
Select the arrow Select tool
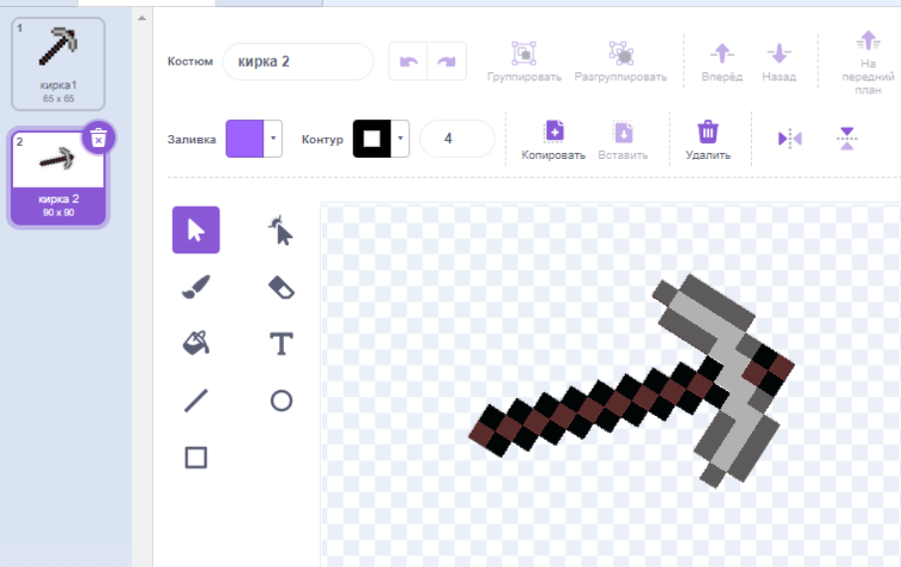(196, 229)
